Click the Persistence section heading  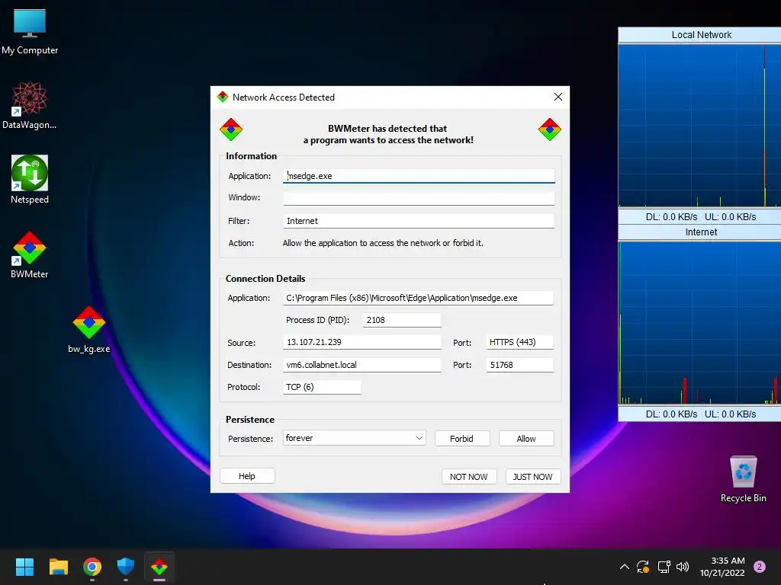pyautogui.click(x=249, y=420)
